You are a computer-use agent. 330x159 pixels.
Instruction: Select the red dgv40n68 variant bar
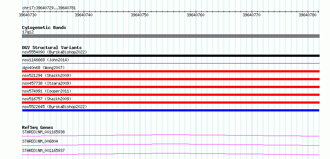171,71
